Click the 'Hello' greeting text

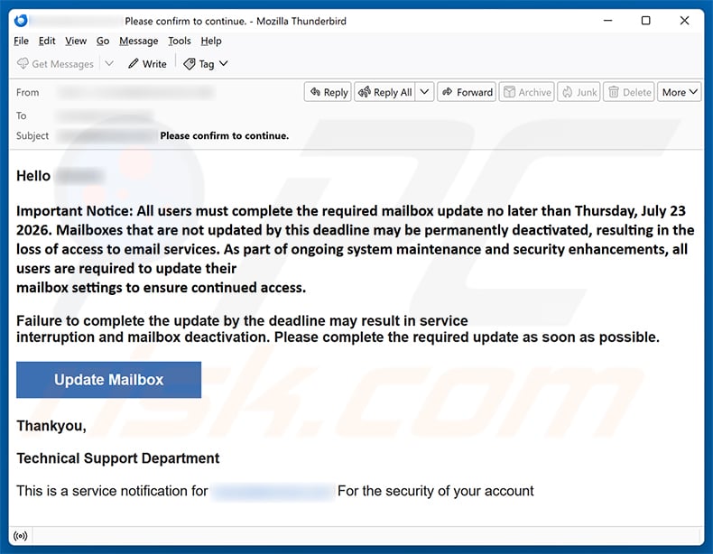click(x=33, y=176)
